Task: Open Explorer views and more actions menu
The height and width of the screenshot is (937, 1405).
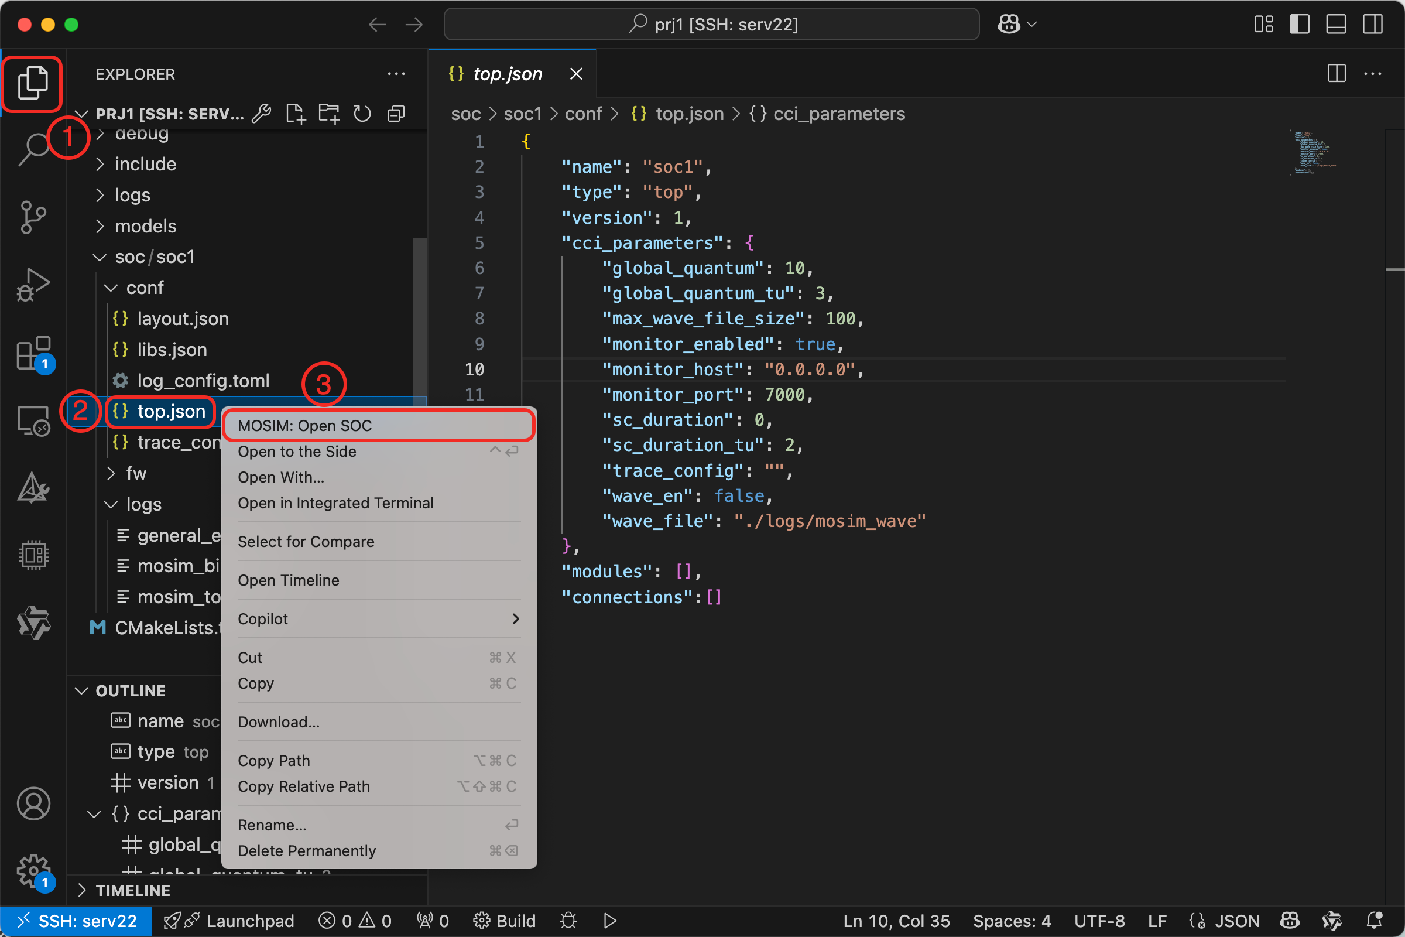Action: coord(396,74)
